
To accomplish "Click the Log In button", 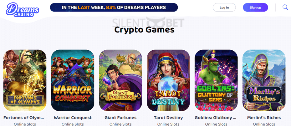I will pos(224,8).
